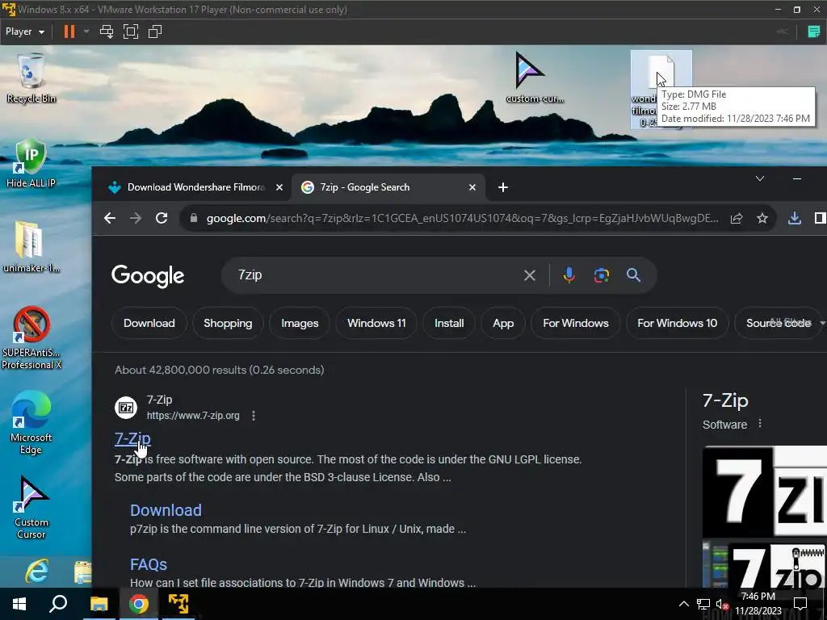Filter results by Download chip
This screenshot has width=827, height=620.
click(149, 323)
